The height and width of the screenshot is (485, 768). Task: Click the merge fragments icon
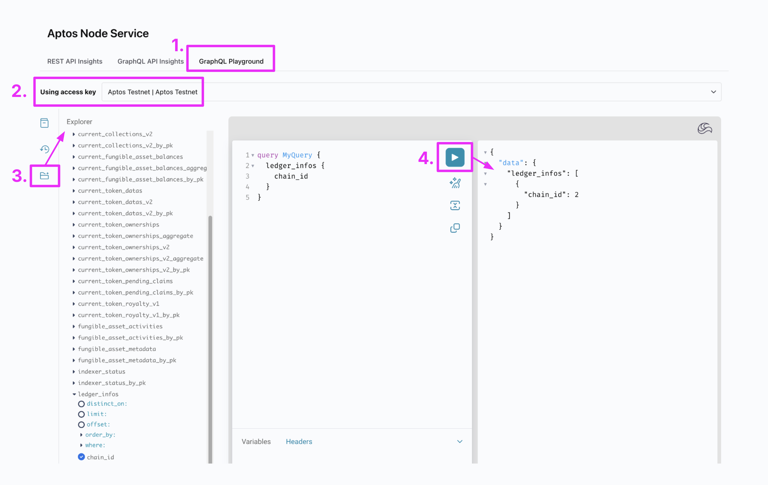[455, 205]
